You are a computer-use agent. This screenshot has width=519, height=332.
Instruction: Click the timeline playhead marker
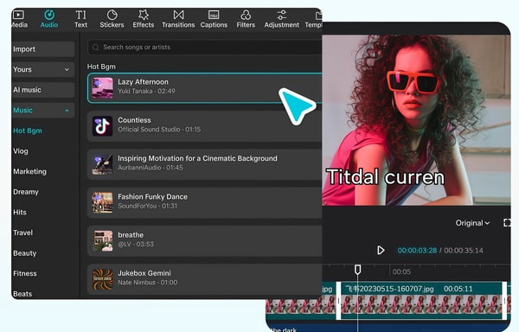coord(357,270)
